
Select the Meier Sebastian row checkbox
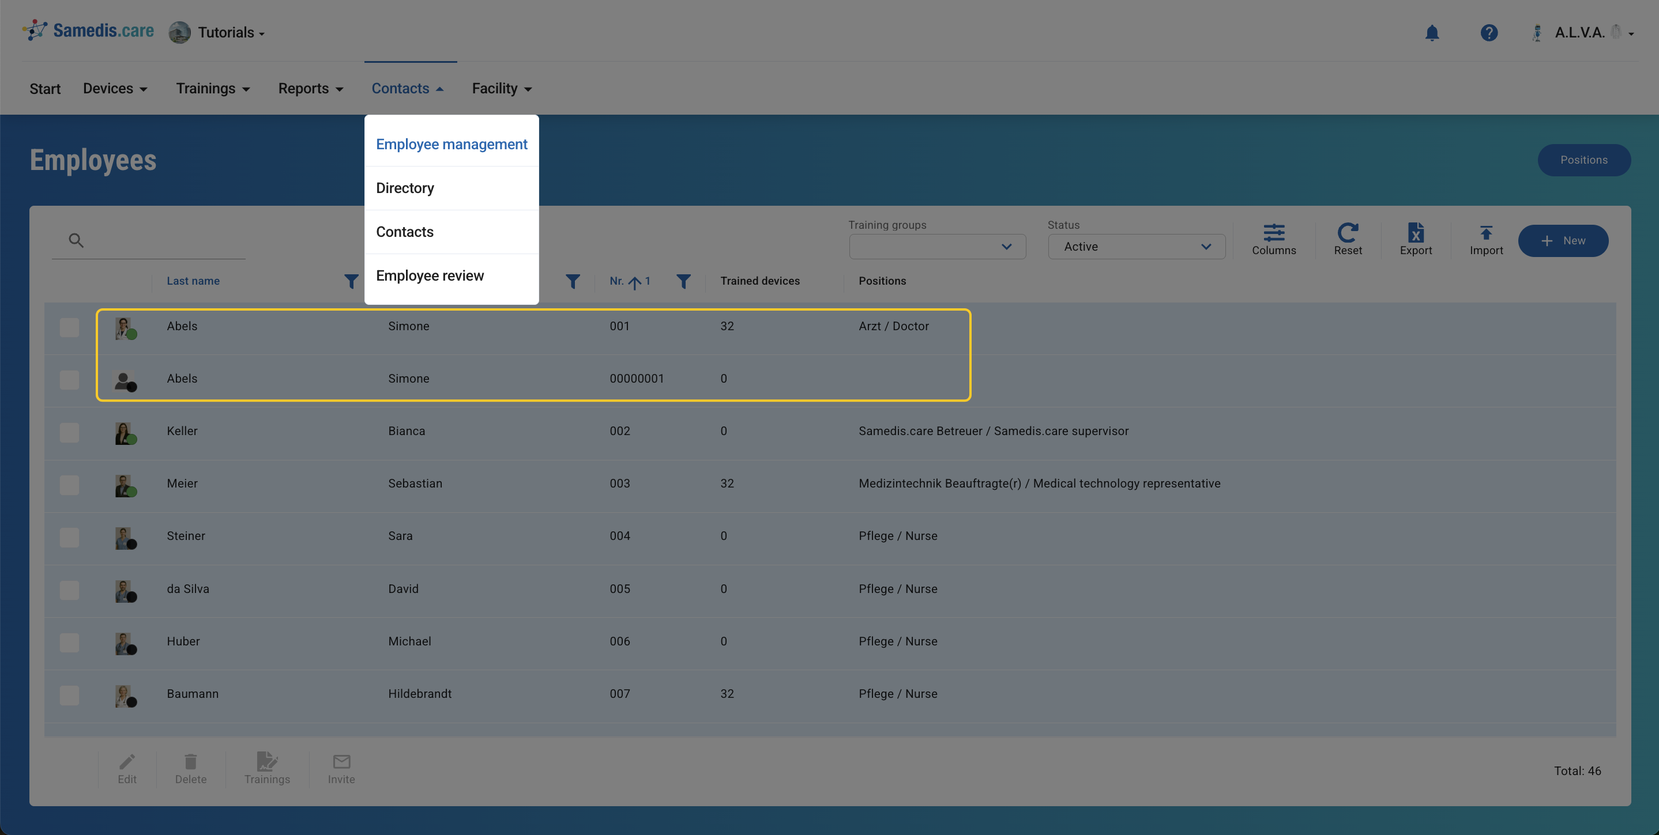pos(69,485)
